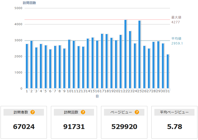Image resolution: width=198 pixels, height=140 pixels.
Task: Click the 訪問回数 y-axis title above the chart
Action: tap(29, 3)
